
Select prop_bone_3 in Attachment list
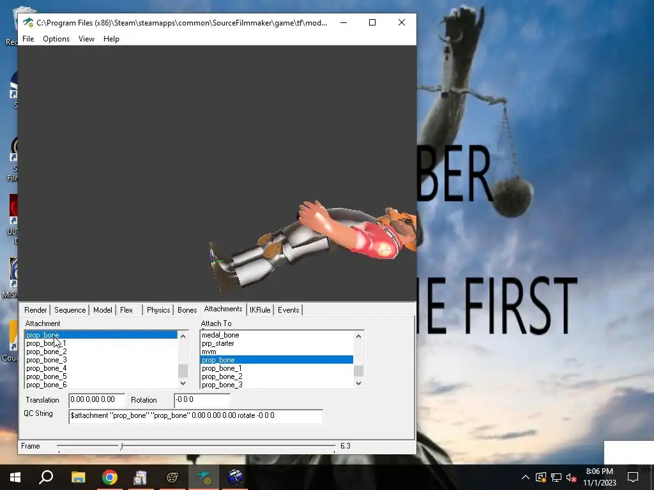click(x=101, y=360)
